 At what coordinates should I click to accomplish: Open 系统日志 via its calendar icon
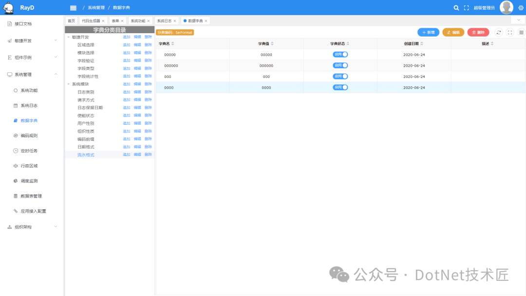[16, 105]
